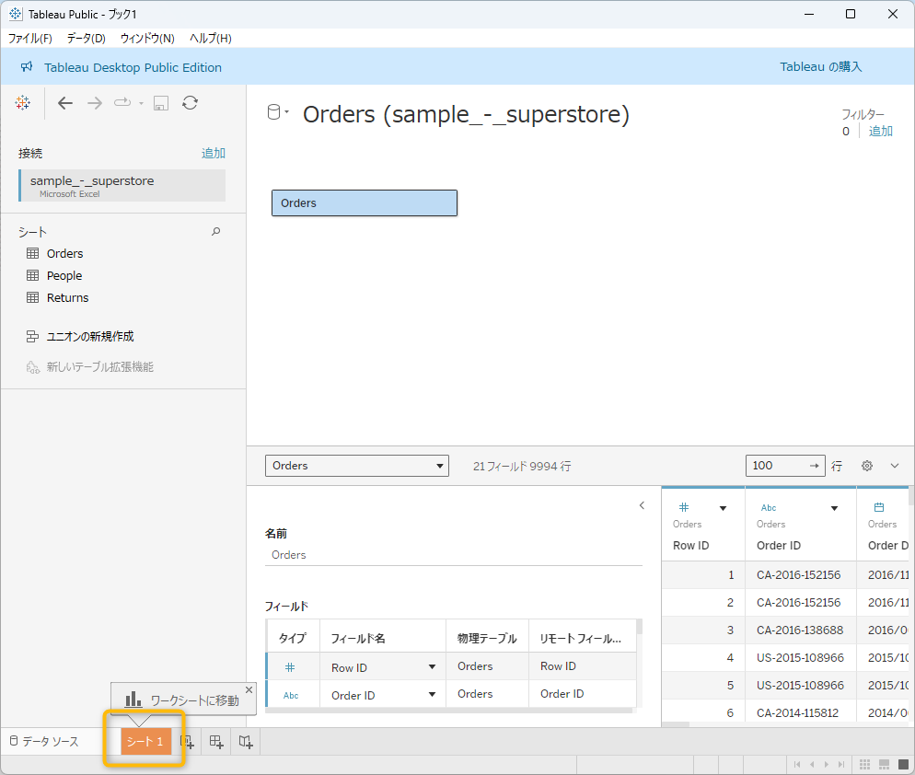Click the Tableau start page logo icon

(23, 103)
